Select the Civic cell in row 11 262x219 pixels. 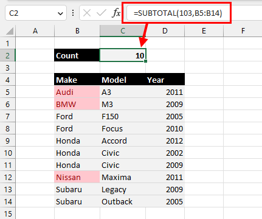[x=123, y=165]
